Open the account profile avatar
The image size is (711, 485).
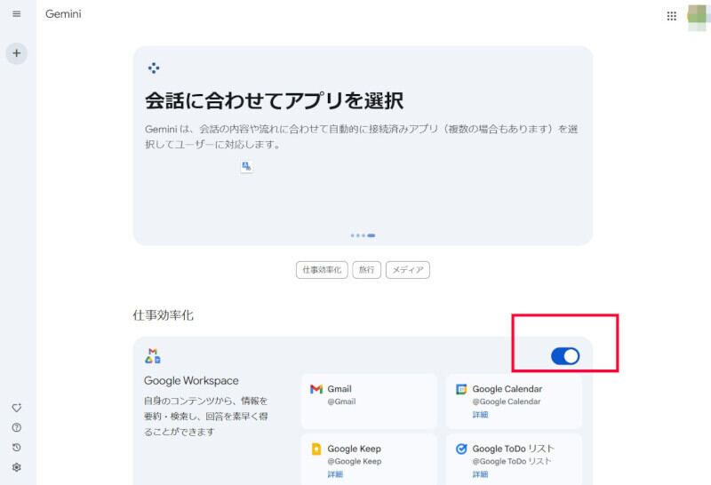click(x=699, y=16)
